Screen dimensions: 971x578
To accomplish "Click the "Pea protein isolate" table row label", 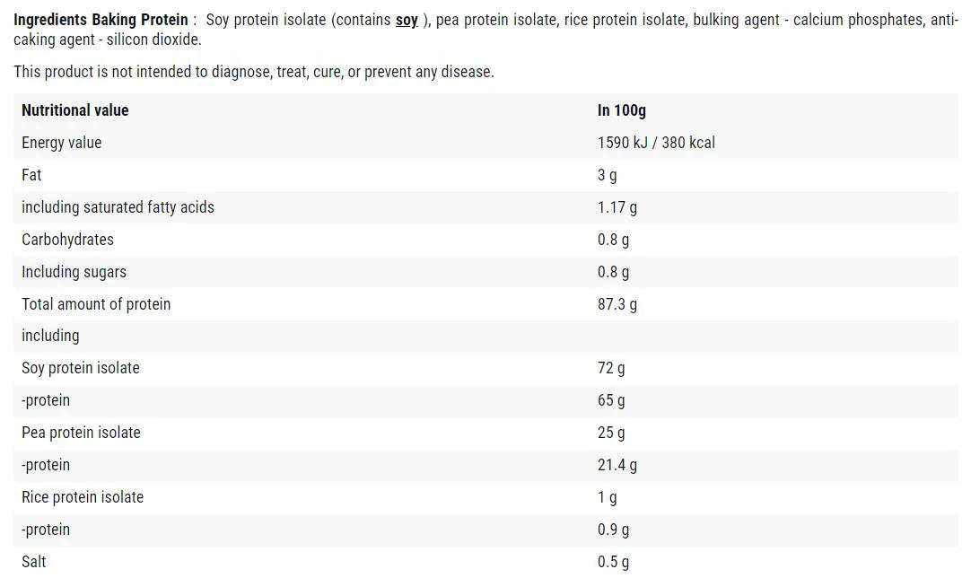I will 82,433.
